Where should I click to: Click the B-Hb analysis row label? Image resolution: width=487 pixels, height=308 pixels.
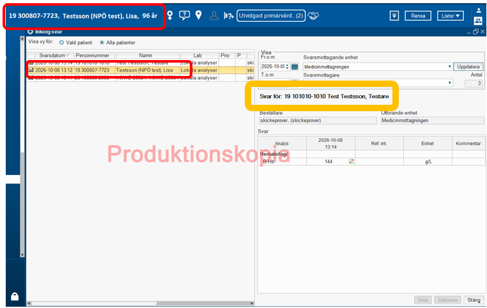tap(268, 162)
